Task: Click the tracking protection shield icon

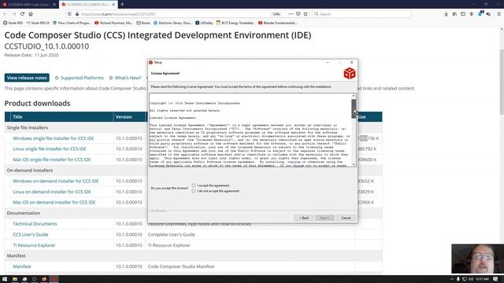Action: tap(70, 14)
